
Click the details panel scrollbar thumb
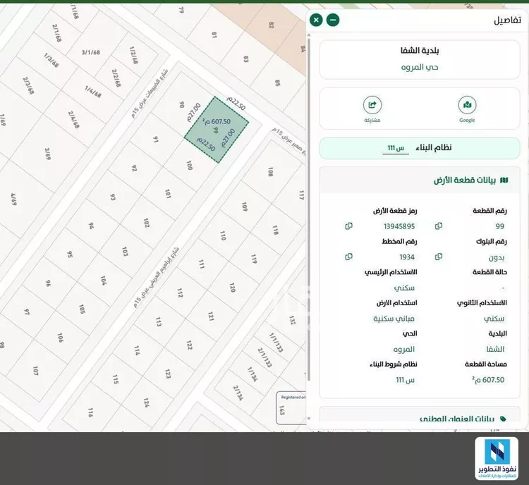coord(309,209)
